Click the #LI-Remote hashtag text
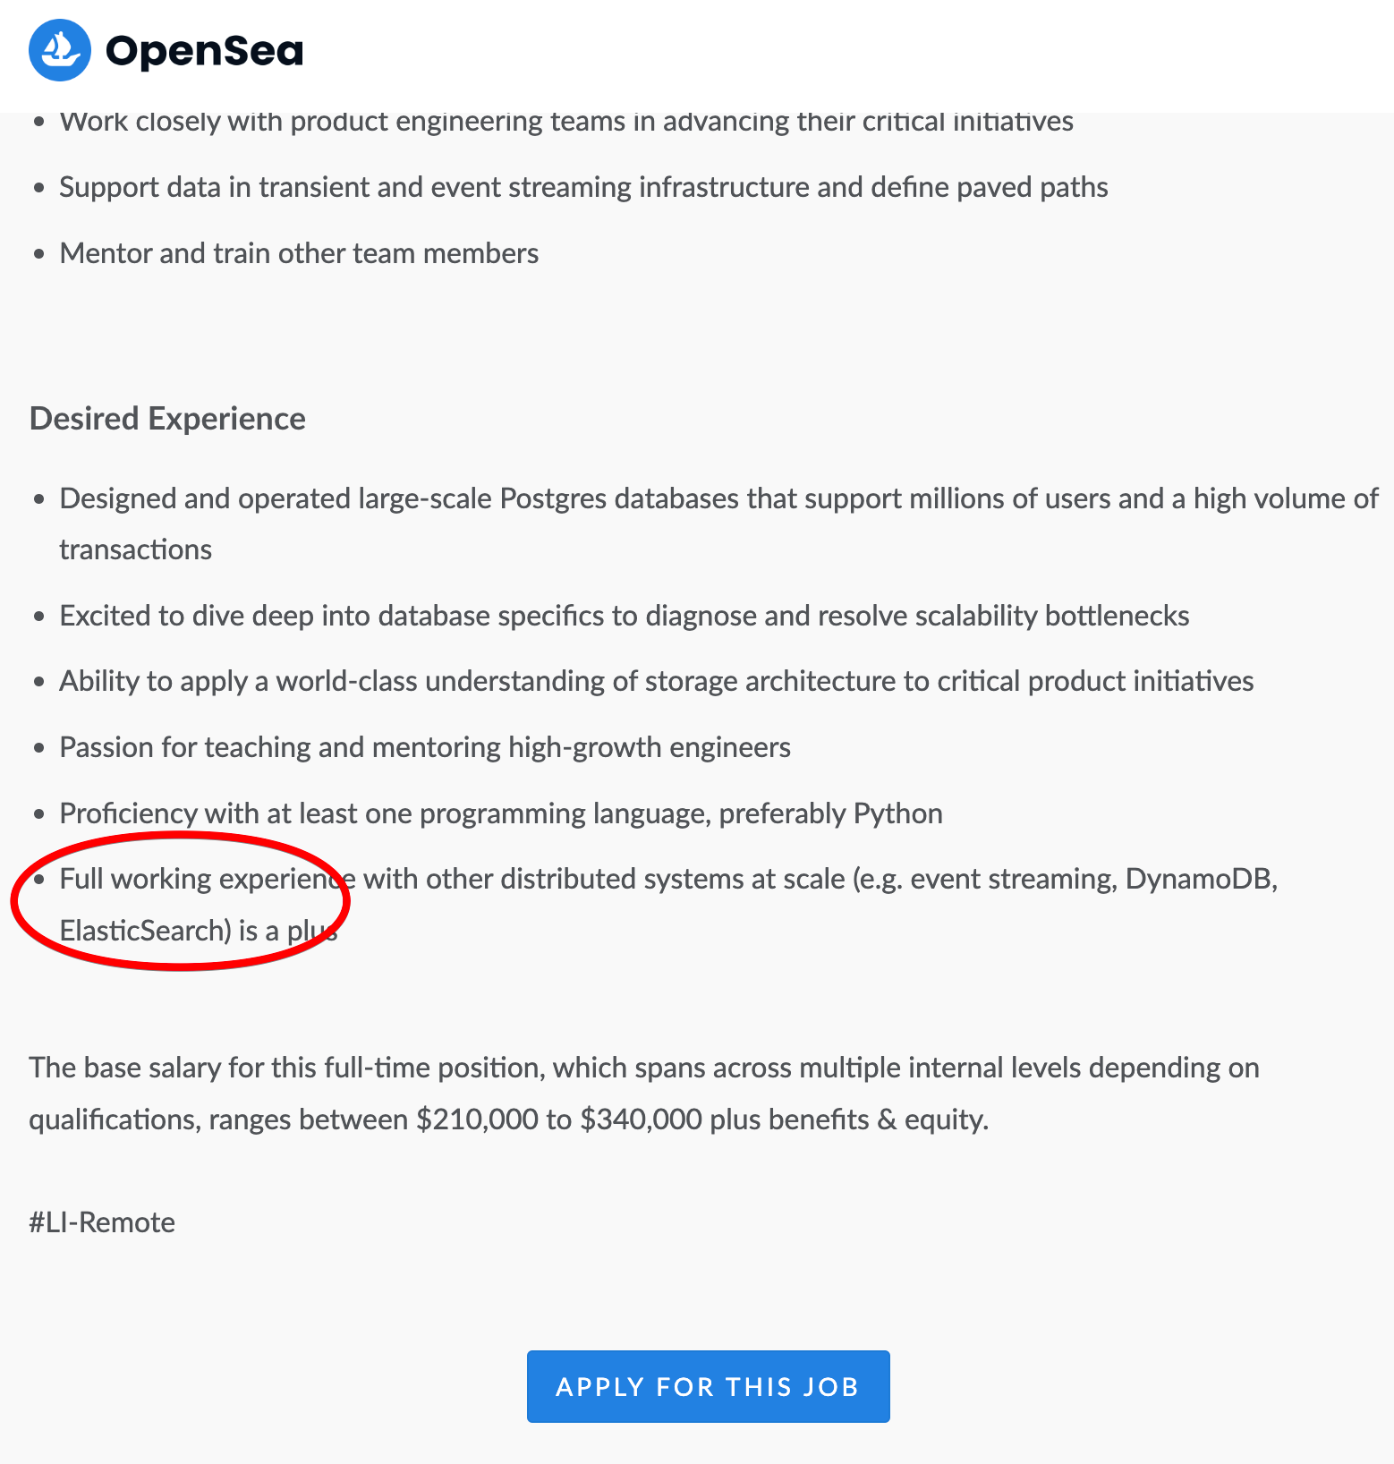The image size is (1394, 1464). [x=102, y=1222]
